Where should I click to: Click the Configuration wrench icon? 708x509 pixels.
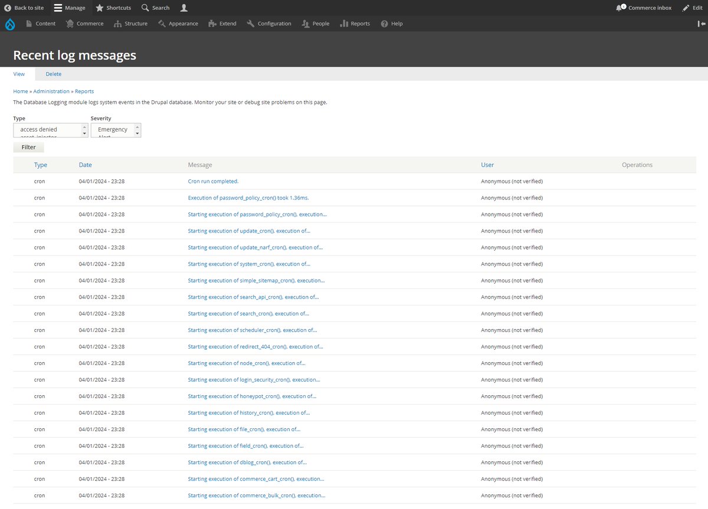251,24
